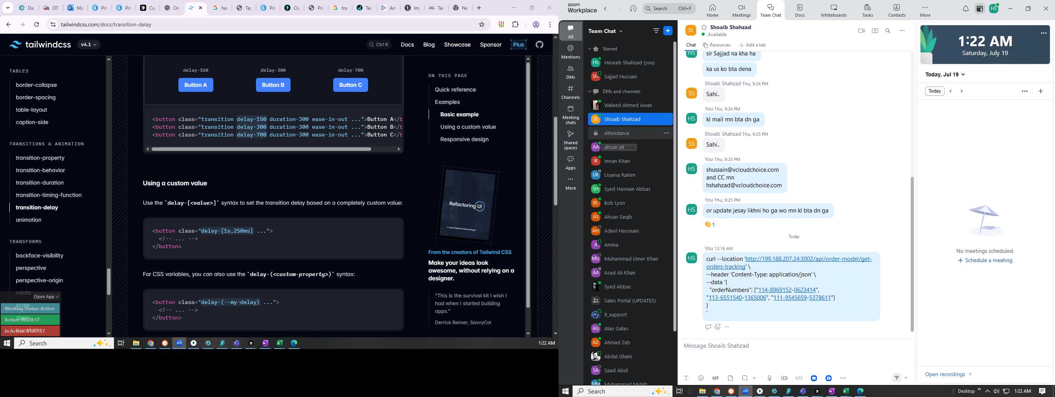
Task: Expand the Today, Jul 19 date dropdown
Action: click(963, 74)
